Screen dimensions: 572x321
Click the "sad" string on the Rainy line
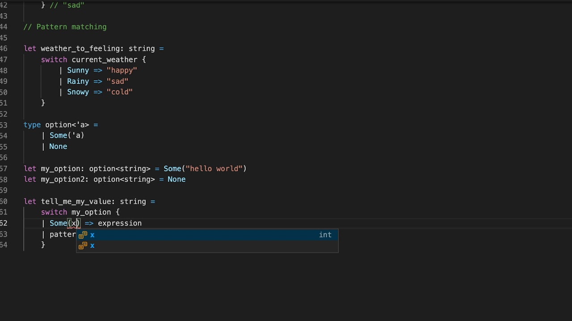pos(117,82)
